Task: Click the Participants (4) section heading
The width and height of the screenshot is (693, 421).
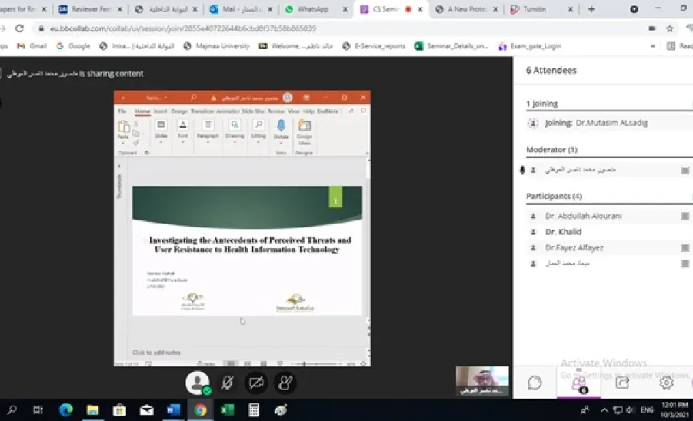Action: [x=554, y=196]
